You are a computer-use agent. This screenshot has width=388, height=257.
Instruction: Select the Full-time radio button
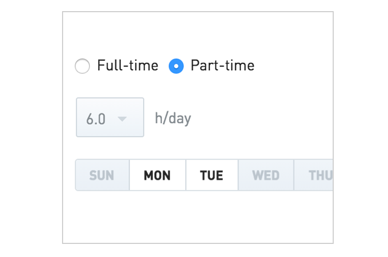[82, 66]
